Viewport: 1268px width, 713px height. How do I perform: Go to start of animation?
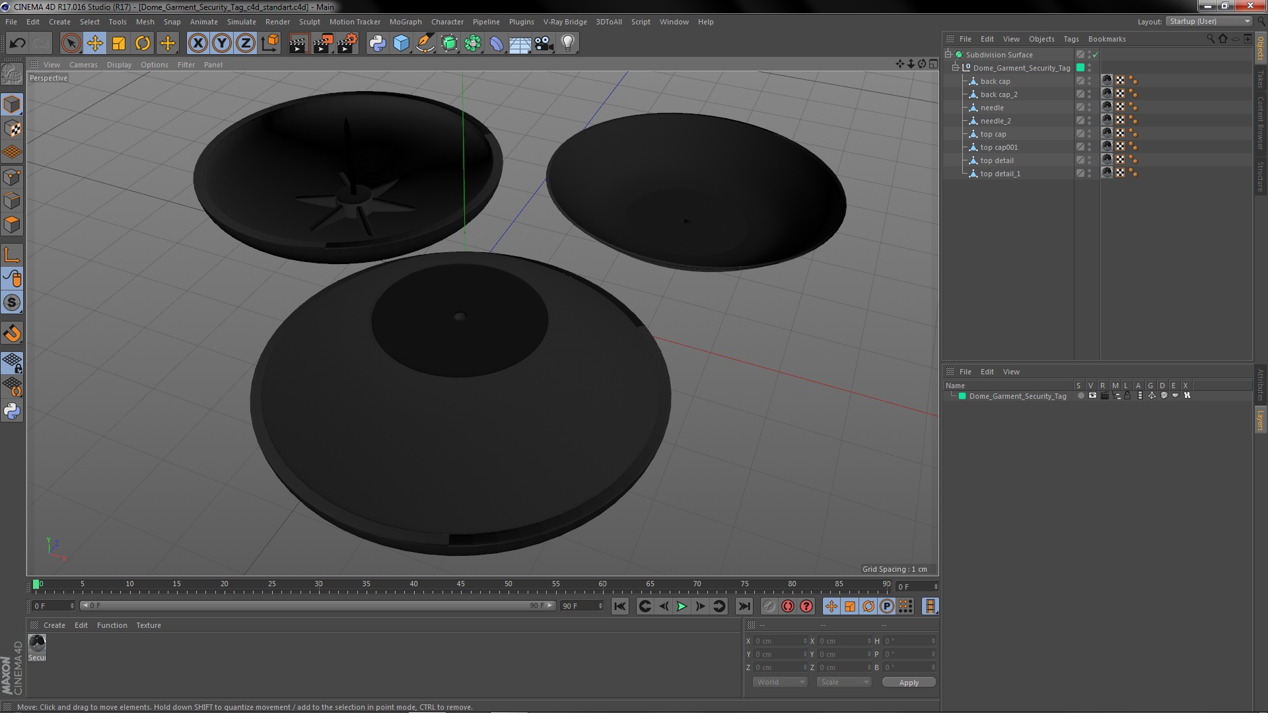coord(619,606)
